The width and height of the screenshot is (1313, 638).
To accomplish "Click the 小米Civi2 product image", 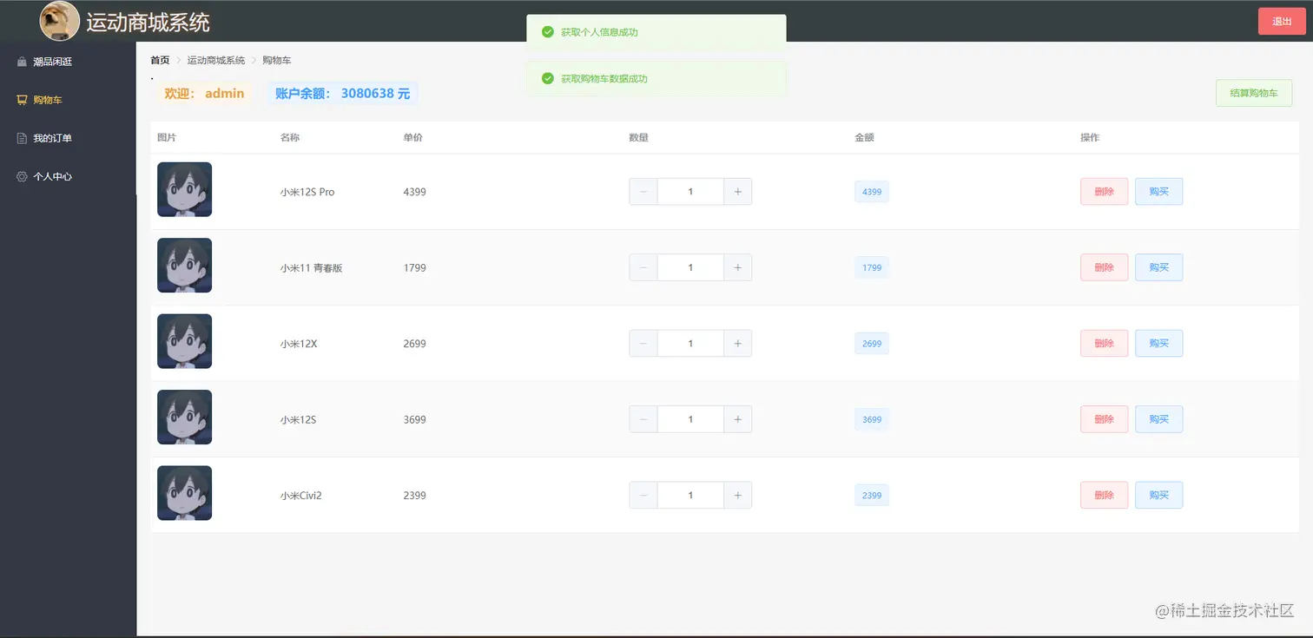I will [184, 493].
